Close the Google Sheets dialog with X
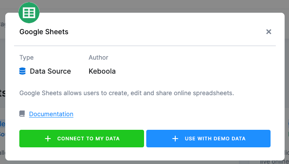289x164 pixels. pyautogui.click(x=269, y=32)
